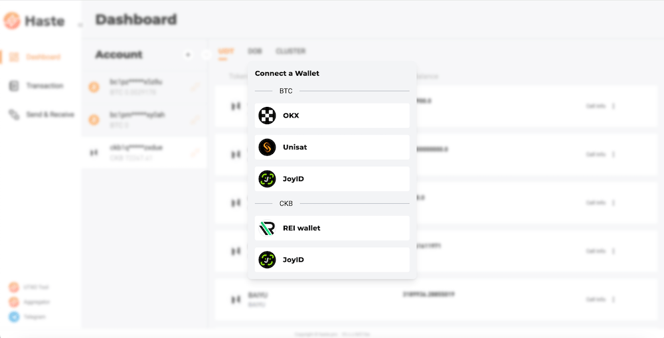Click the Telegram icon in sidebar footer
This screenshot has width=664, height=338.
pyautogui.click(x=13, y=317)
